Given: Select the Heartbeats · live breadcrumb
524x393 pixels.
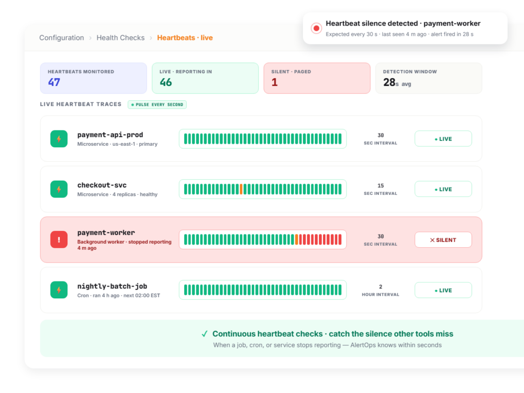Looking at the screenshot, I should coord(185,38).
